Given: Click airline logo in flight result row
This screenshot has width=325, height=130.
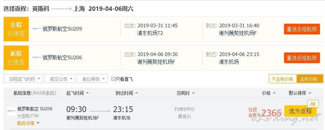Looking at the screenshot, I should pyautogui.click(x=12, y=111).
